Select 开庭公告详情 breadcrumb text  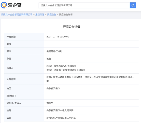[x=66, y=15]
